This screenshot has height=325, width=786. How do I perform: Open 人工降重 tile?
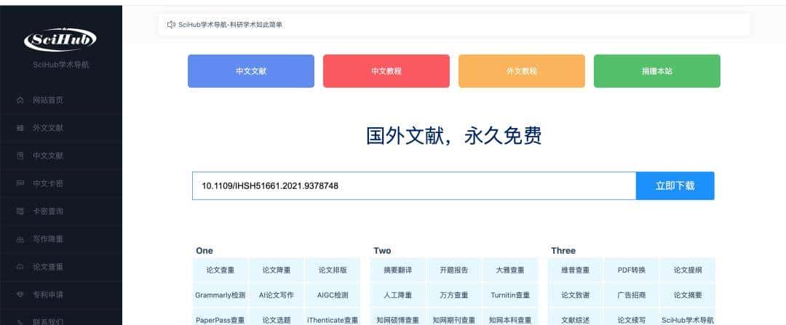[398, 295]
